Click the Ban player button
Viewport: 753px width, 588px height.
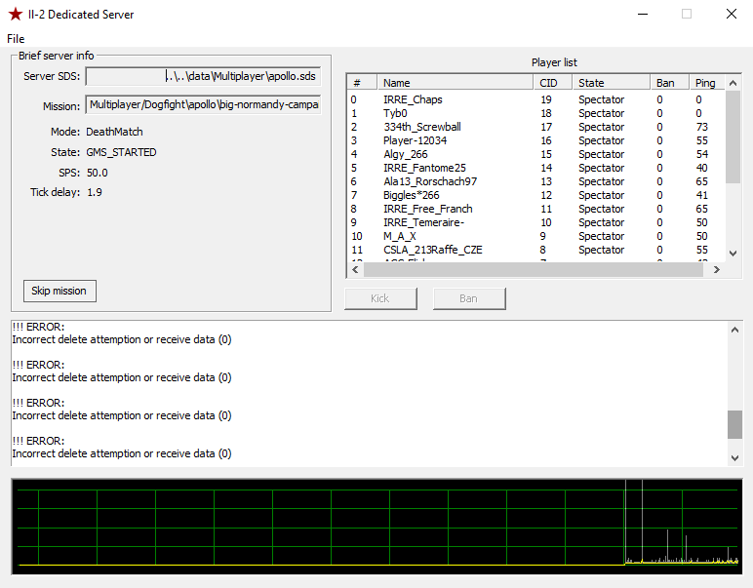pos(469,298)
